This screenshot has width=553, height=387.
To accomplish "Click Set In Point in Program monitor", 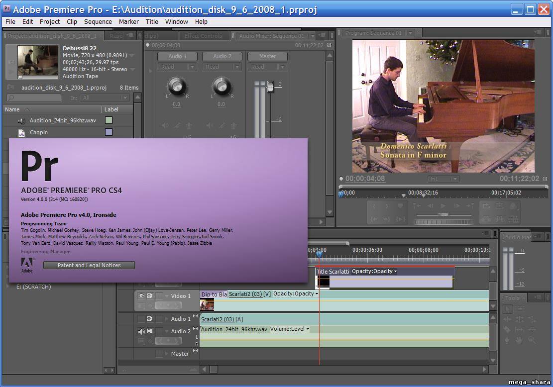I will point(374,206).
